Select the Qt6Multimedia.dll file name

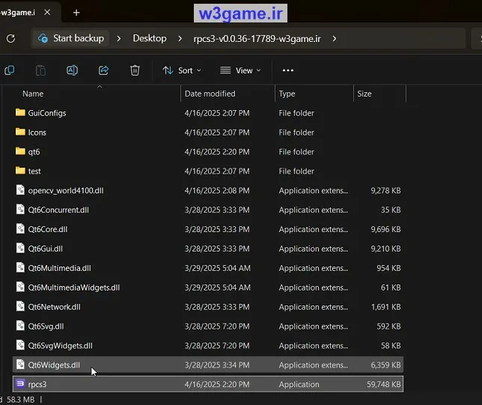pyautogui.click(x=60, y=268)
